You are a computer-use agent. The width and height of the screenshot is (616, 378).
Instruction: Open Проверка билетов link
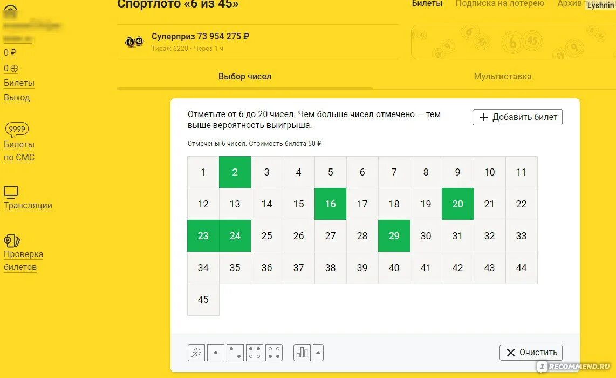point(23,260)
